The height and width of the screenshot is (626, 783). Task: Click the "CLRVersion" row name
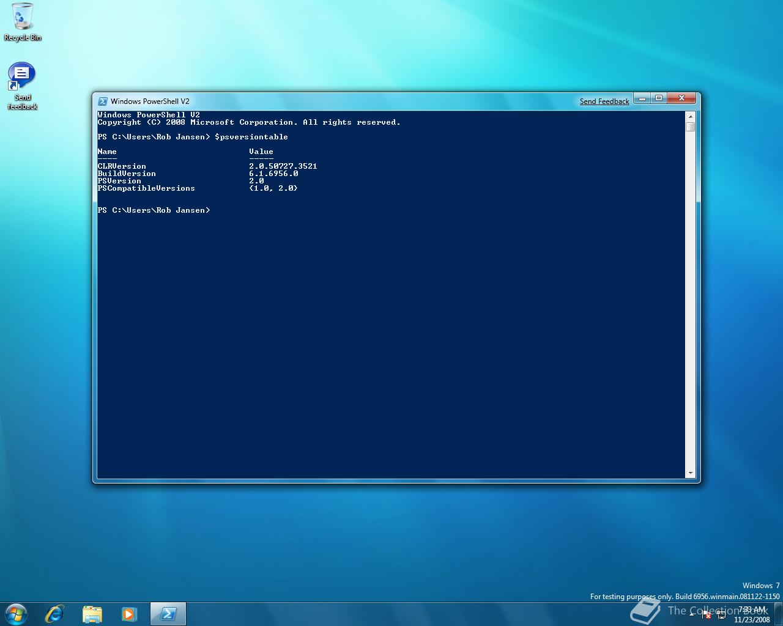click(x=122, y=166)
